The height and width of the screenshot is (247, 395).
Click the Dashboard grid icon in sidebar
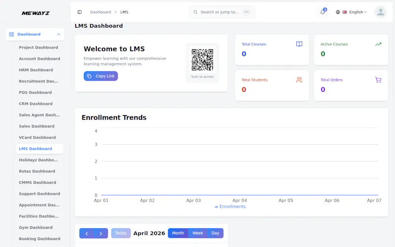[x=11, y=34]
